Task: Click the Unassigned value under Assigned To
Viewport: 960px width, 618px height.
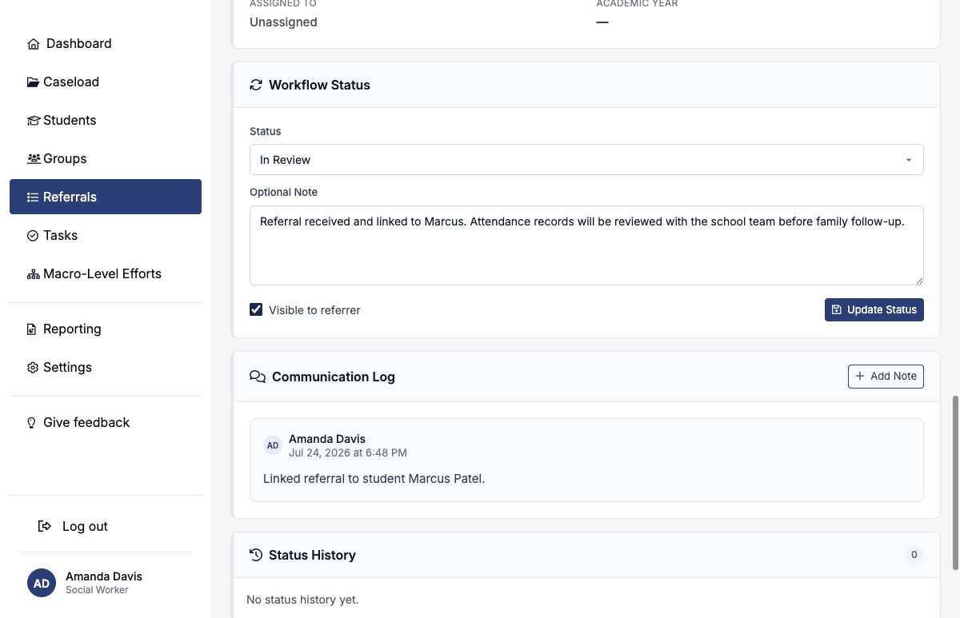Action: coord(283,22)
